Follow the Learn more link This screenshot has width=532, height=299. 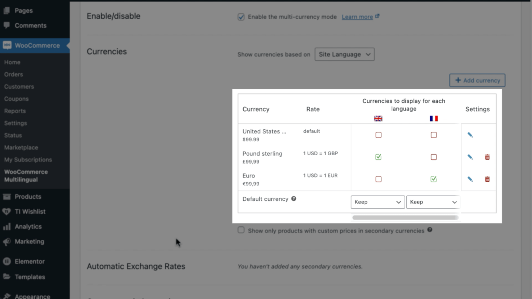[357, 17]
